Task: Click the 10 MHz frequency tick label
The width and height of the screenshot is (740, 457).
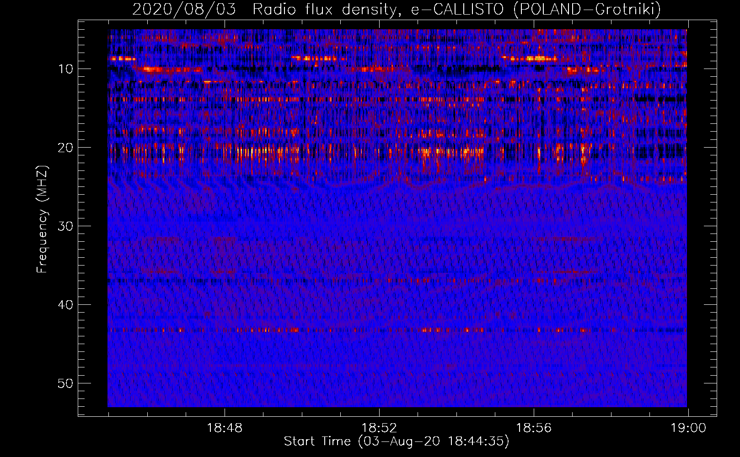Action: point(66,69)
